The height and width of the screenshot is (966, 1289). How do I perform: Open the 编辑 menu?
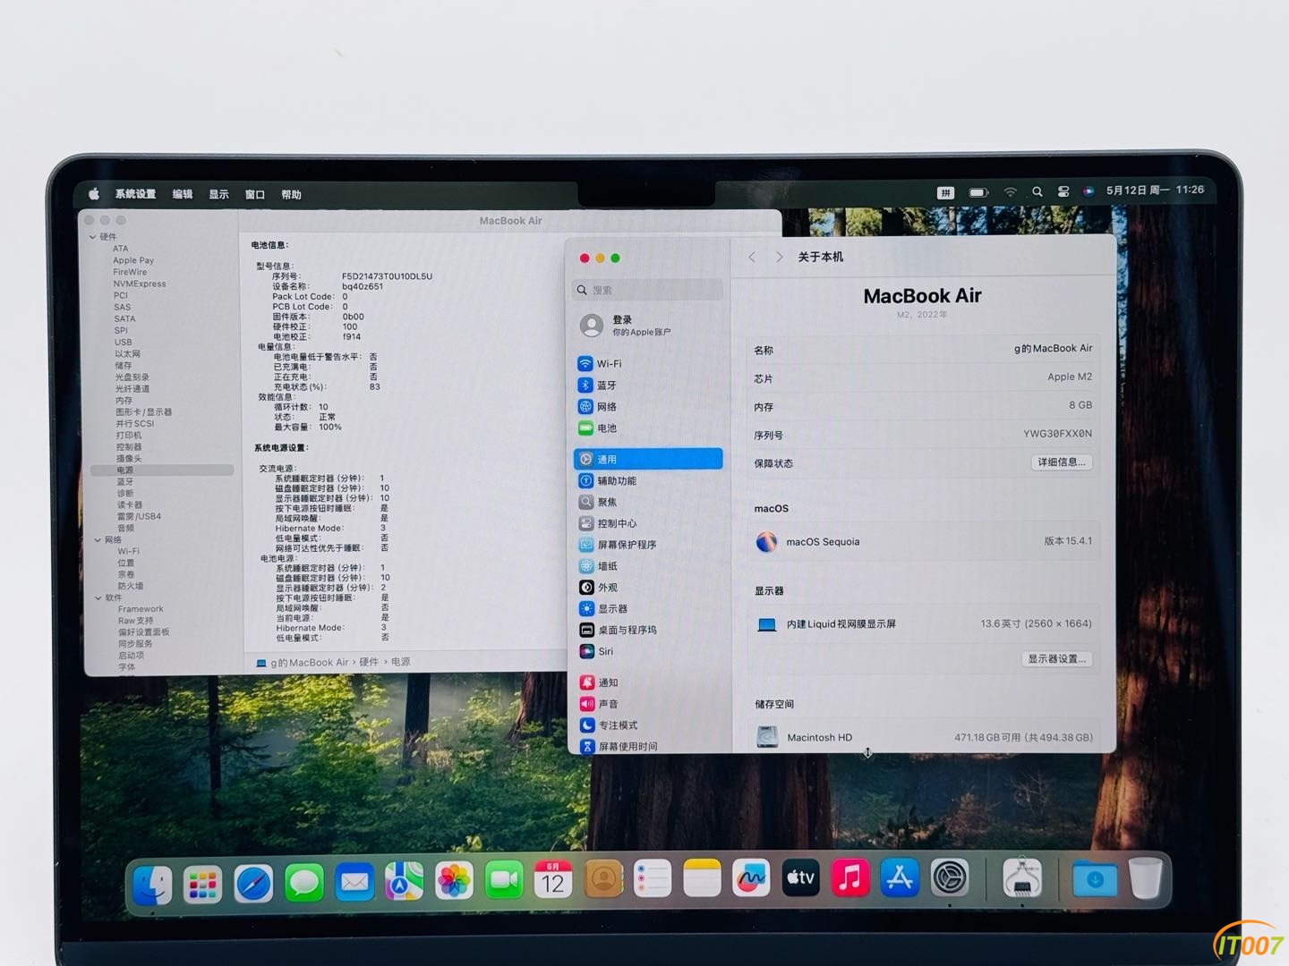183,194
